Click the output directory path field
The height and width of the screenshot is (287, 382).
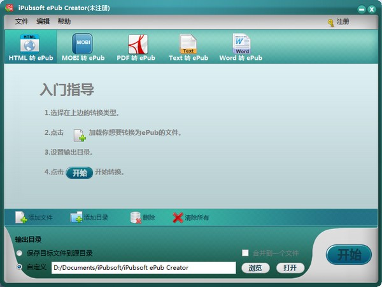click(x=144, y=267)
